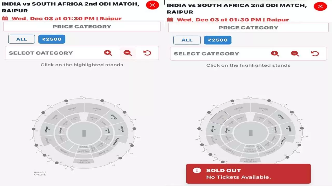Screen dimensions: 332x186
Task: Select the ₹2500 price filter in left panel
Action: click(x=52, y=39)
